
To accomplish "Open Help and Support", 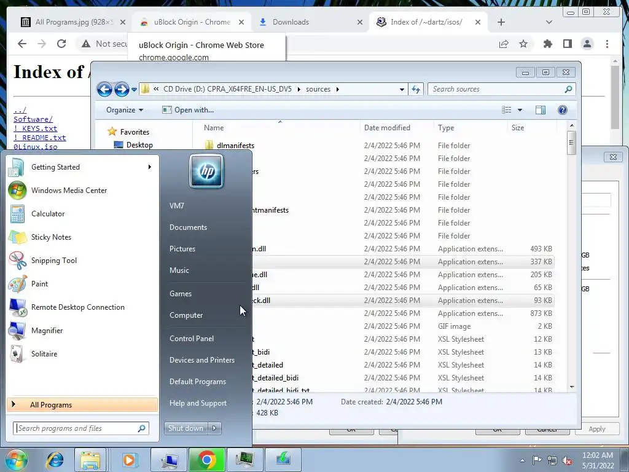I will pos(198,403).
